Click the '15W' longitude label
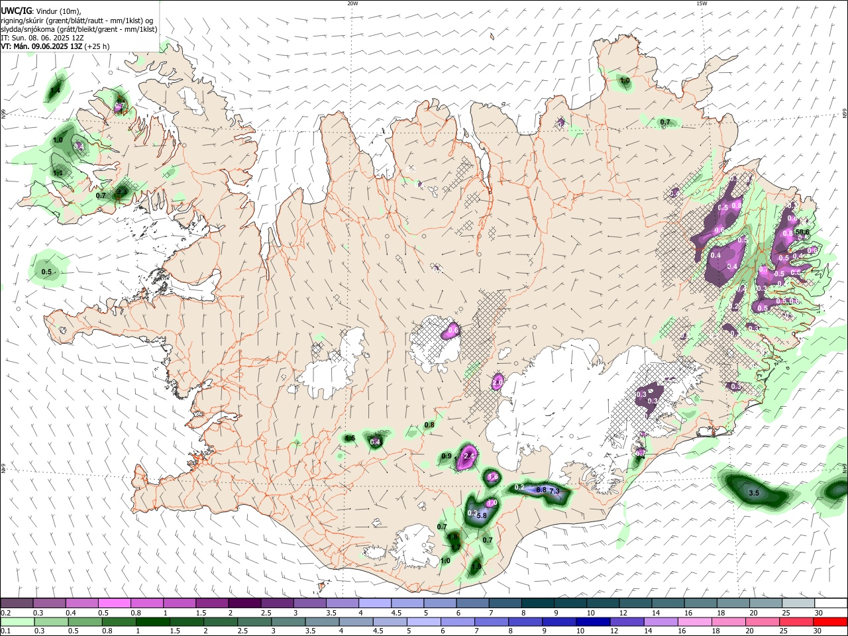The height and width of the screenshot is (636, 848). pyautogui.click(x=702, y=3)
